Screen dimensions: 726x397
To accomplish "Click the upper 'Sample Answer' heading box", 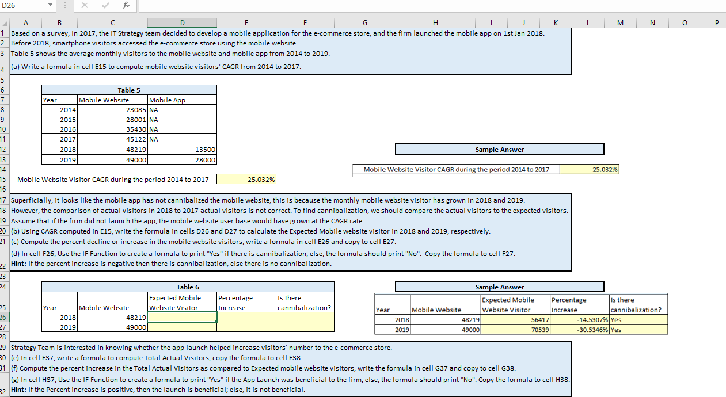I will pyautogui.click(x=499, y=150).
